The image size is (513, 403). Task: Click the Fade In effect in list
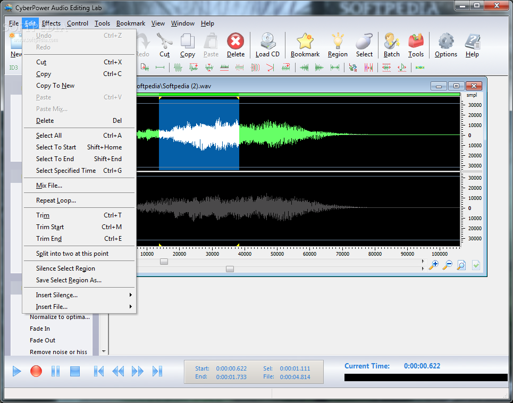(40, 329)
